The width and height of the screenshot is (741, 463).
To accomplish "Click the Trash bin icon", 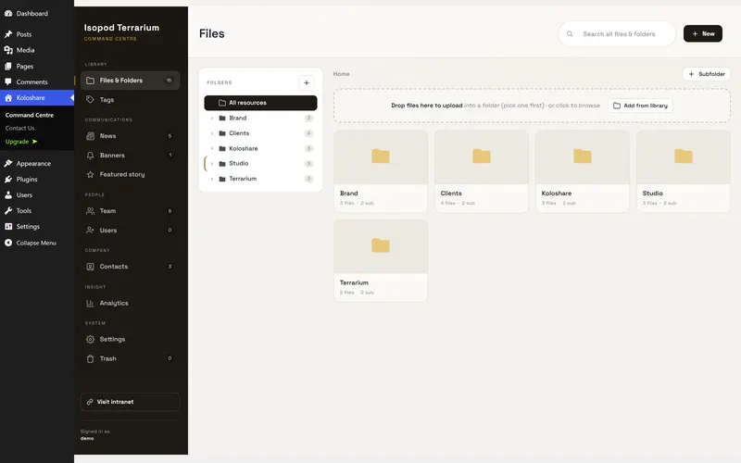I will (90, 358).
